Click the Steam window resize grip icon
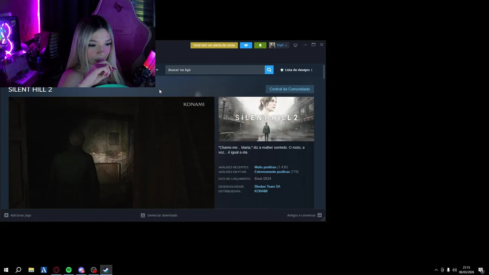 [323, 219]
